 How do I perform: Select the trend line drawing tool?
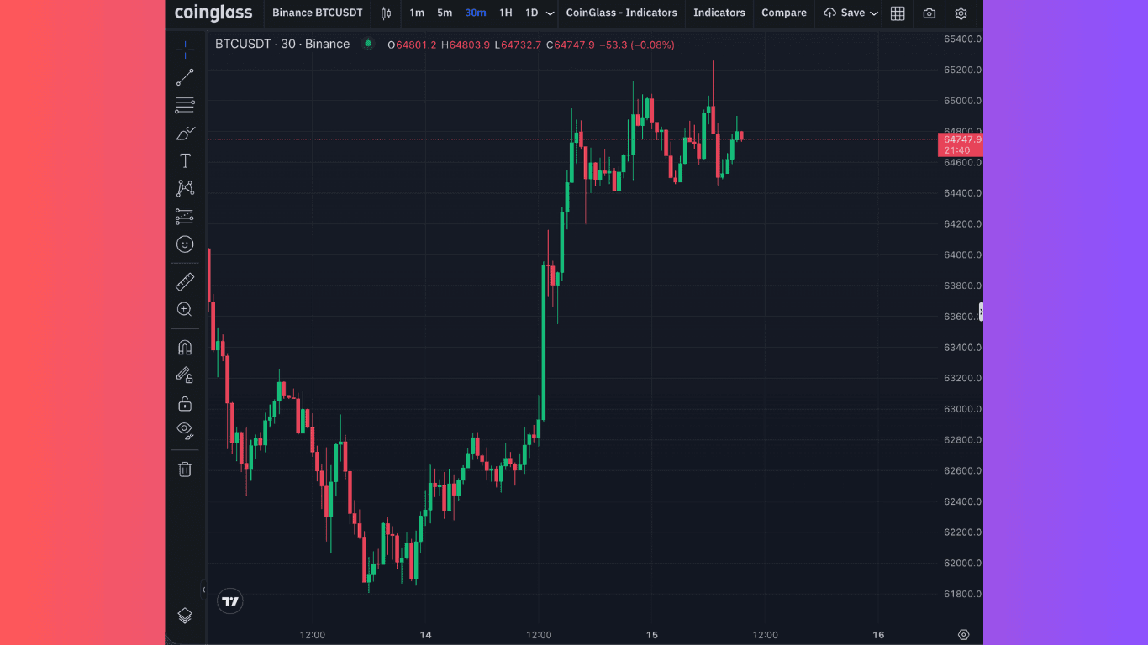(185, 77)
